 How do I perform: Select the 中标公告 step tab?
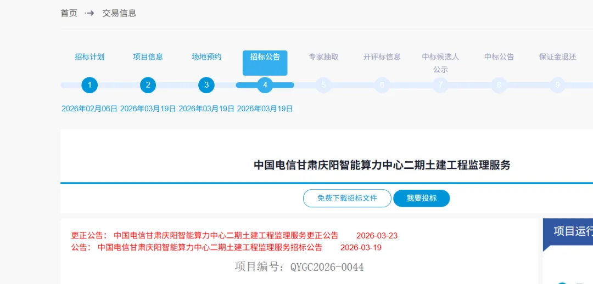(x=499, y=57)
